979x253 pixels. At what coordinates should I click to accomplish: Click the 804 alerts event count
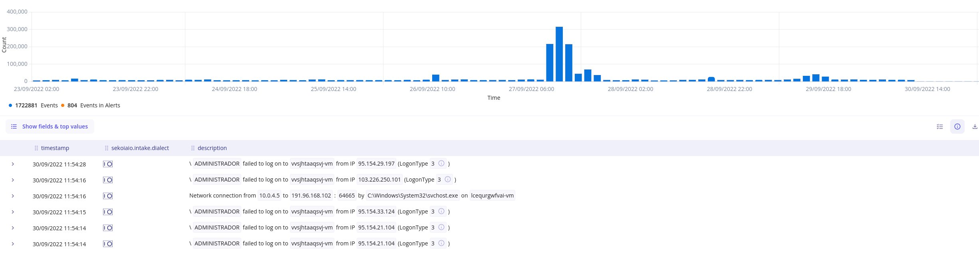[x=72, y=105]
